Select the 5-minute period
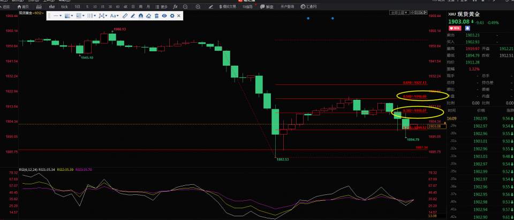This screenshot has height=220, width=514. coord(87,6)
